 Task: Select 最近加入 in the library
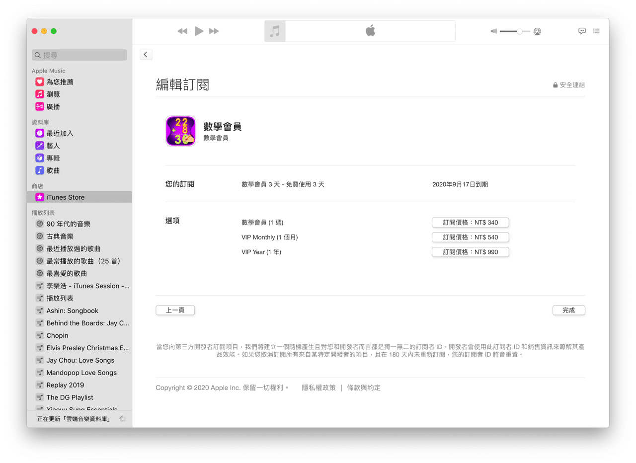(79, 133)
